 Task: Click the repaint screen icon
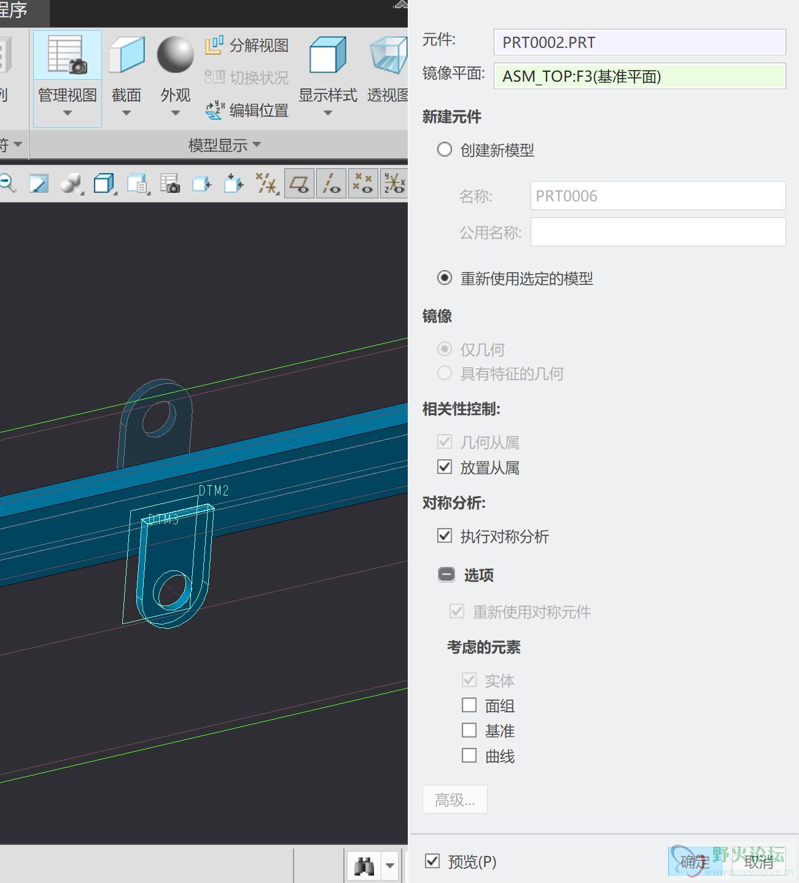click(39, 184)
